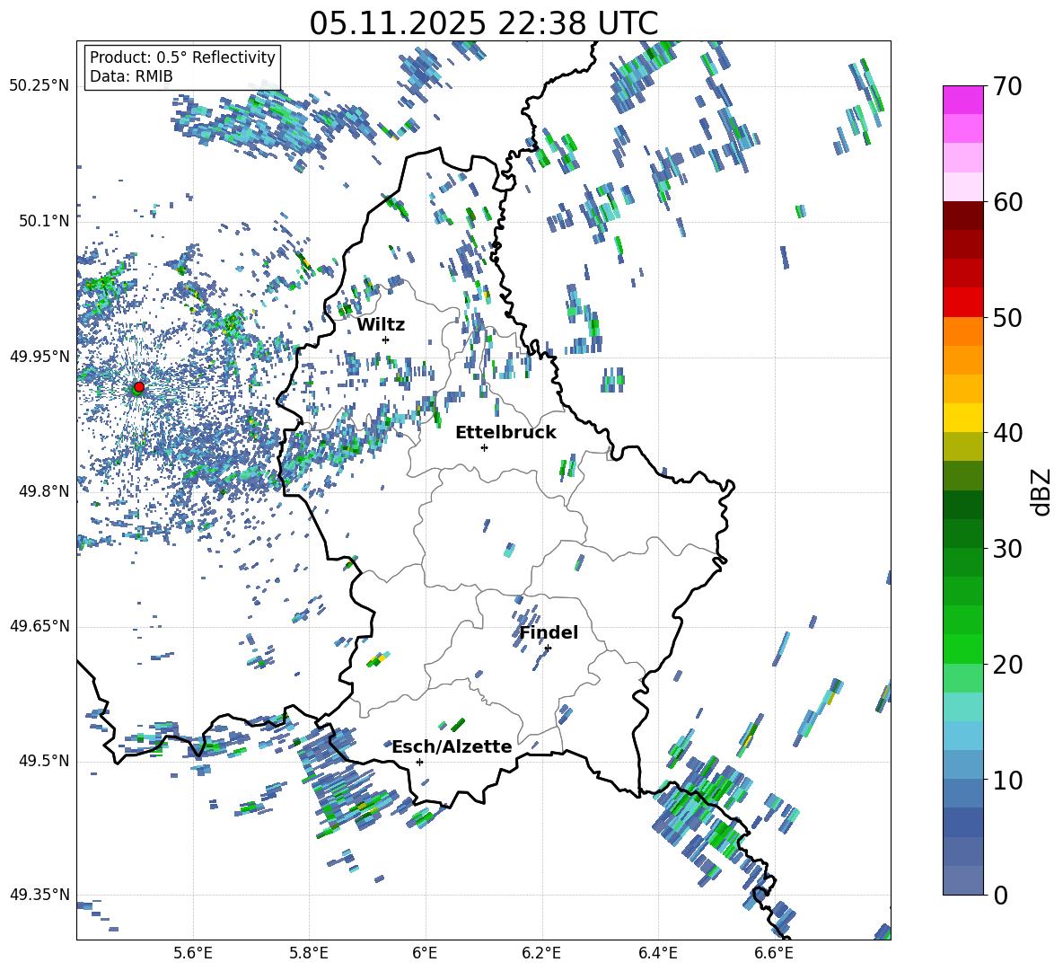Click the Wiltz city label

[381, 325]
